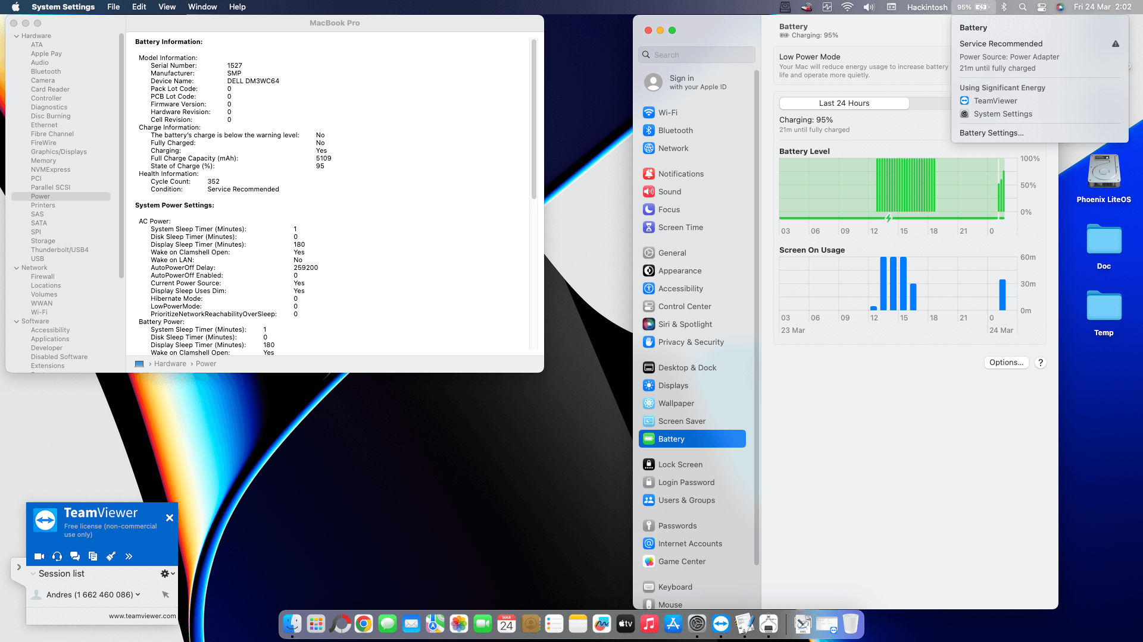Start video in TeamViewer panel
The image size is (1143, 642).
(x=39, y=556)
